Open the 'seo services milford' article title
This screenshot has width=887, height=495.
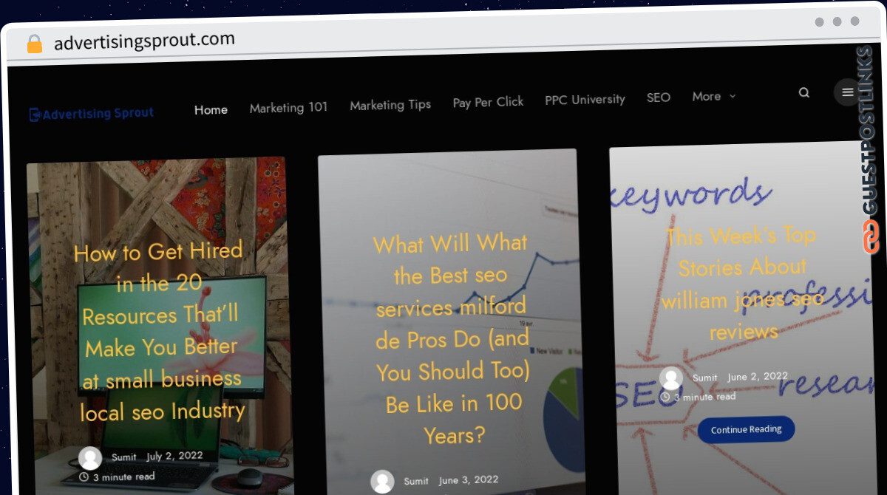tap(452, 338)
